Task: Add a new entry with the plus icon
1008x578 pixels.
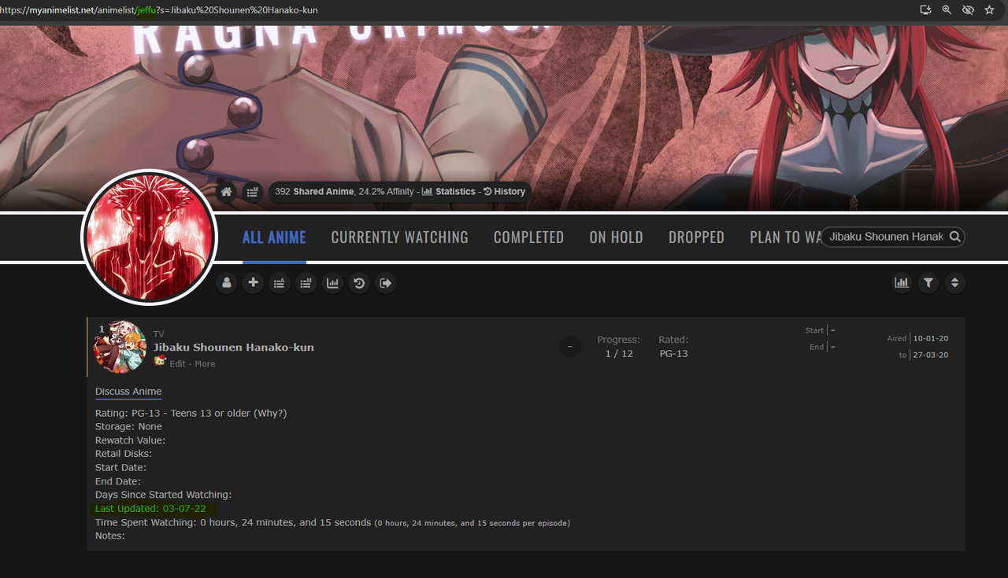Action: [253, 283]
